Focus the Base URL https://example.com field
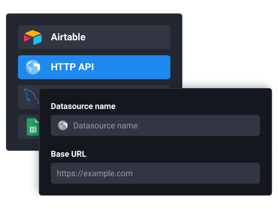Image resolution: width=278 pixels, height=209 pixels. tap(155, 173)
